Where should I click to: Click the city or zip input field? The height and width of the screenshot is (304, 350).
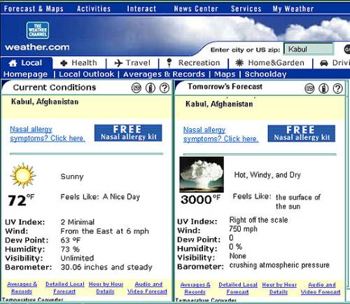pyautogui.click(x=309, y=49)
